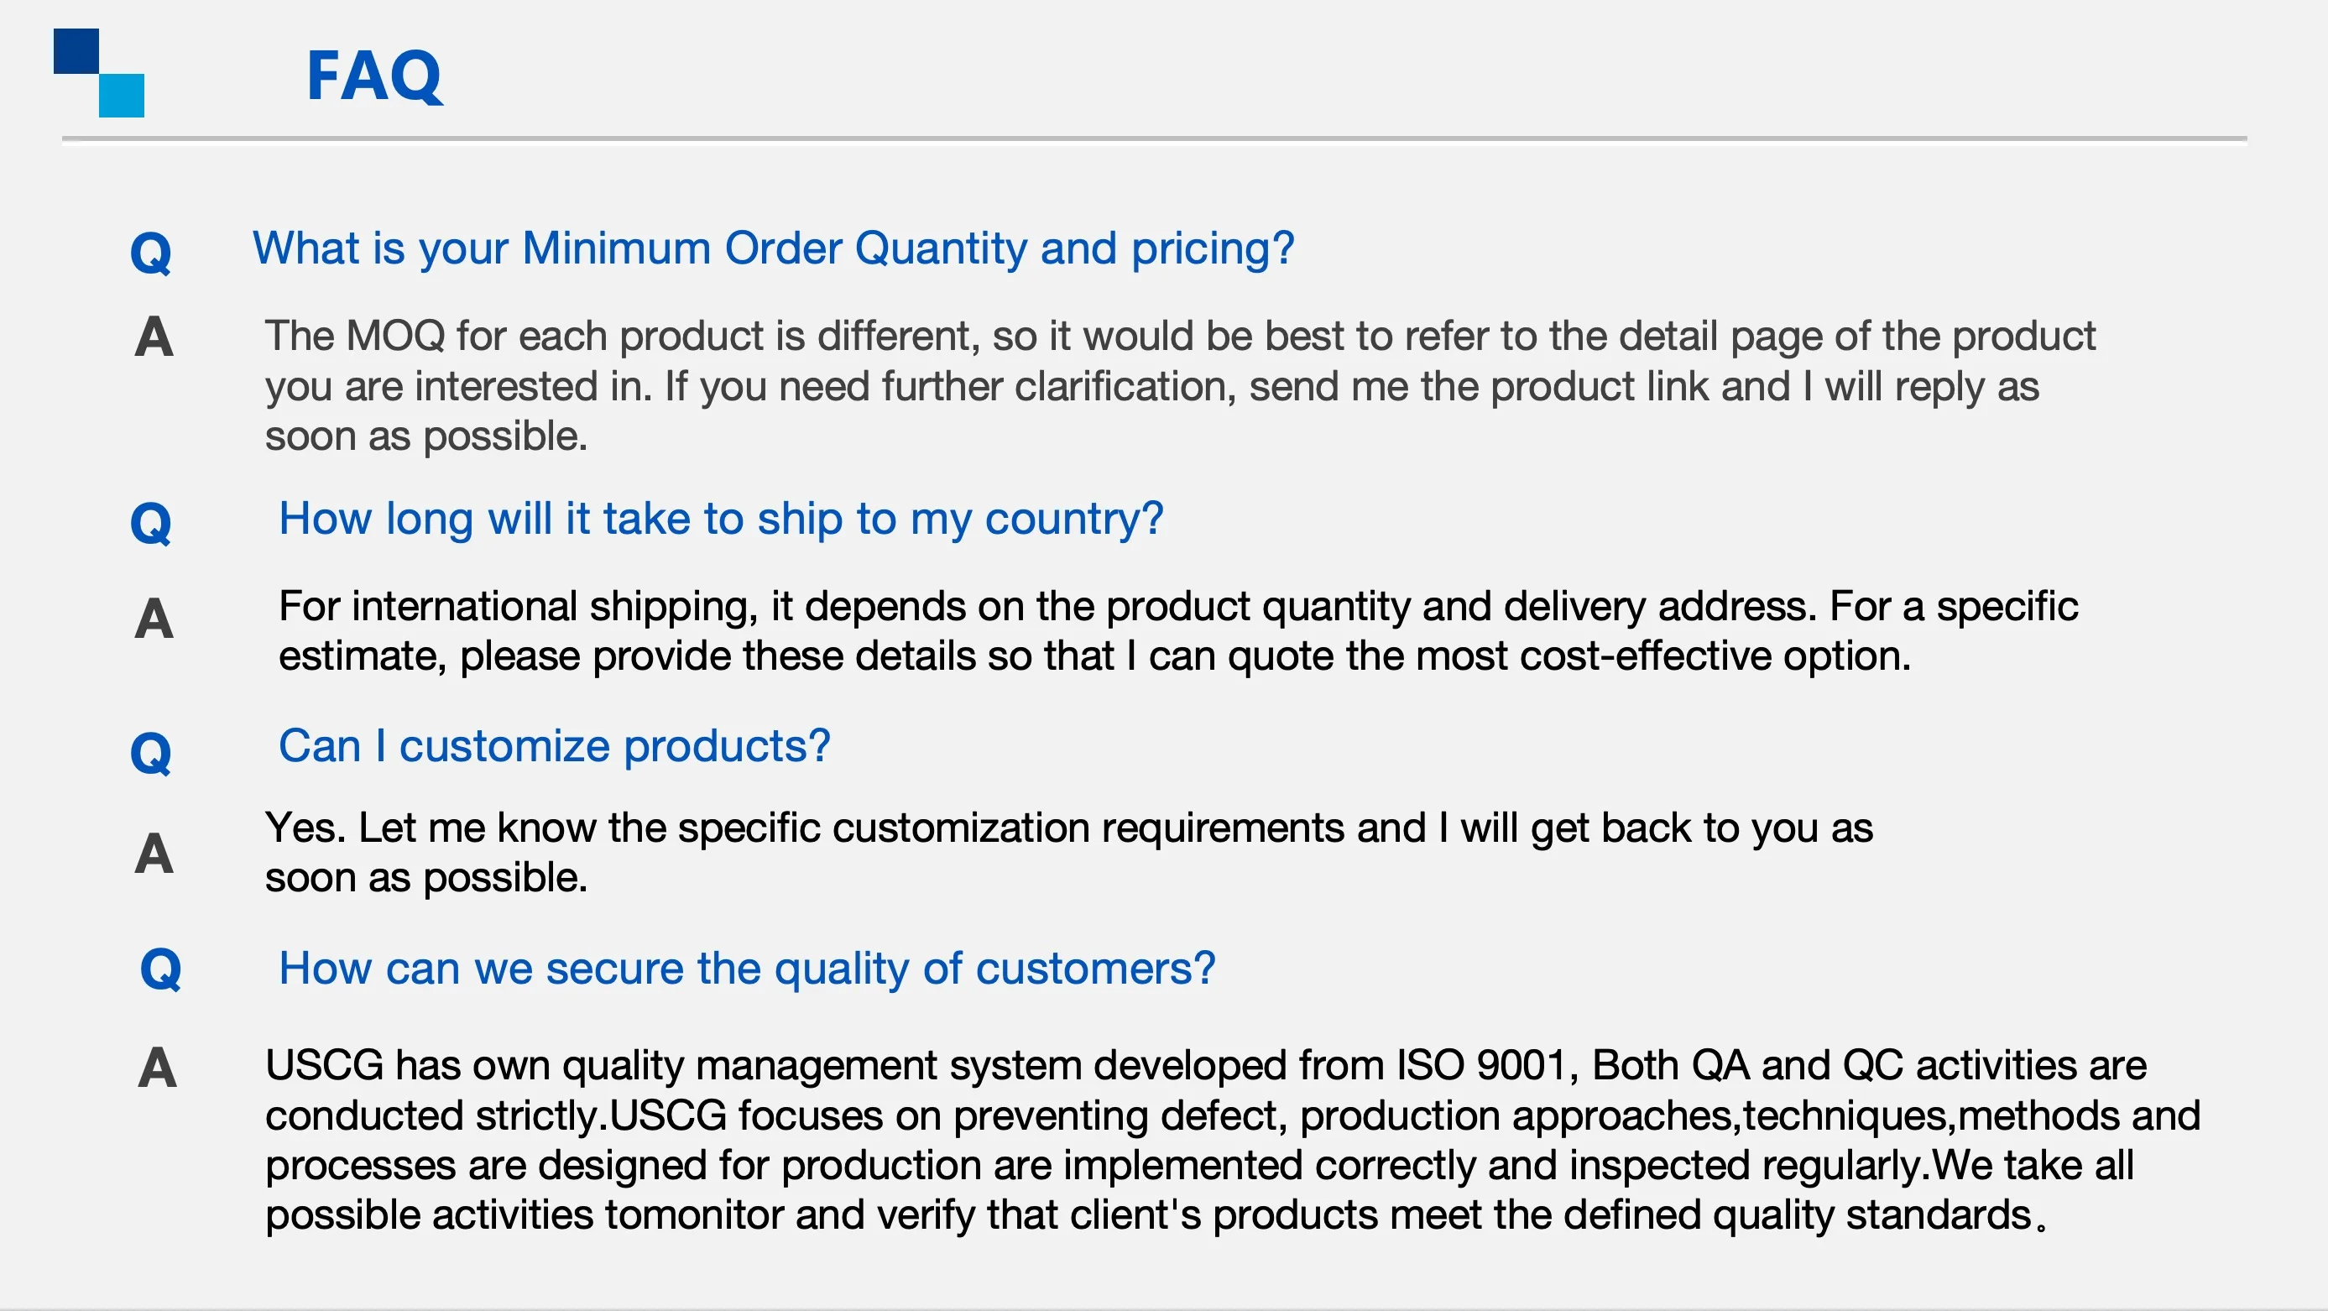Click the A icon beside the customization requirements answer
This screenshot has width=2328, height=1311.
click(x=154, y=853)
